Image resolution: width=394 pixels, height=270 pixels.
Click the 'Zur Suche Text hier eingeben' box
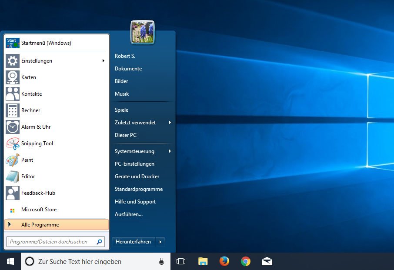96,261
